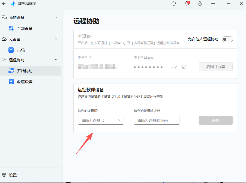The image size is (246, 183).
Task: Select 市场 in sidebar
Action: click(31, 50)
